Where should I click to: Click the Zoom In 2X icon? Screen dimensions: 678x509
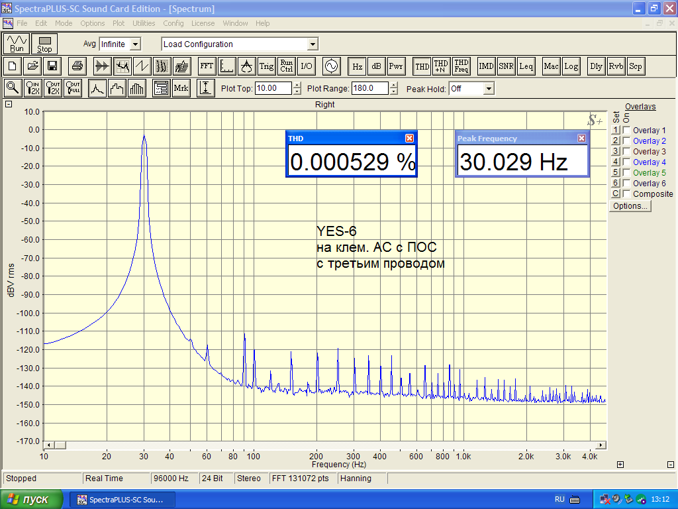[33, 88]
